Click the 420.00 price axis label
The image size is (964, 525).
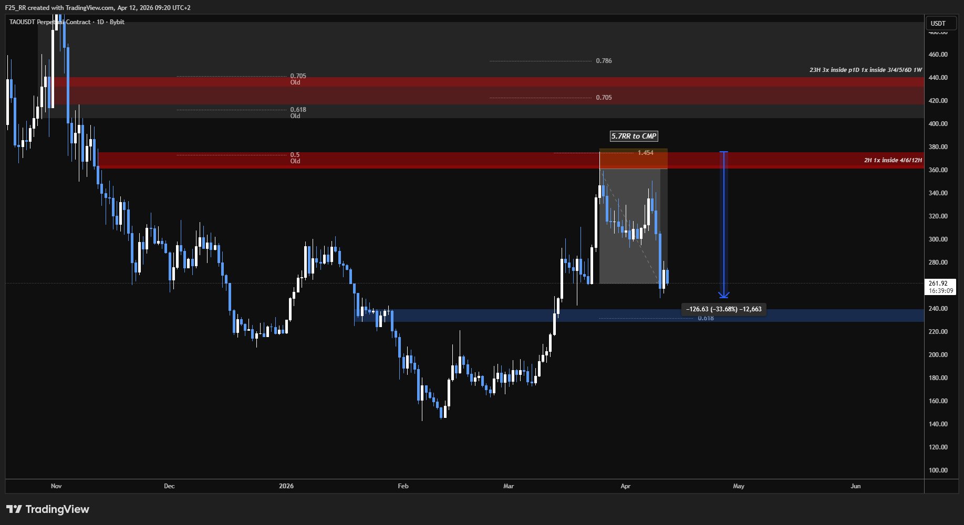click(x=938, y=101)
